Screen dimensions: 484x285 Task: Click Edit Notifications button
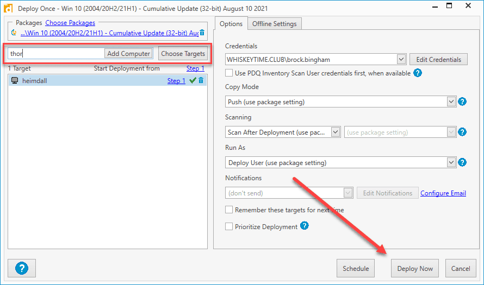pos(388,193)
